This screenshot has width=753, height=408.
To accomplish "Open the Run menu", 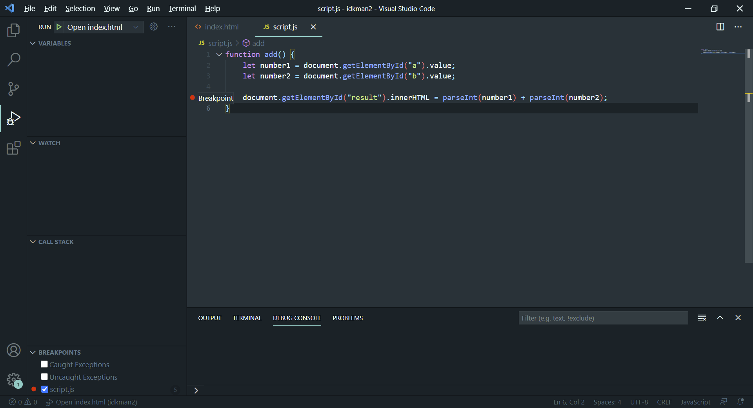I will tap(153, 8).
